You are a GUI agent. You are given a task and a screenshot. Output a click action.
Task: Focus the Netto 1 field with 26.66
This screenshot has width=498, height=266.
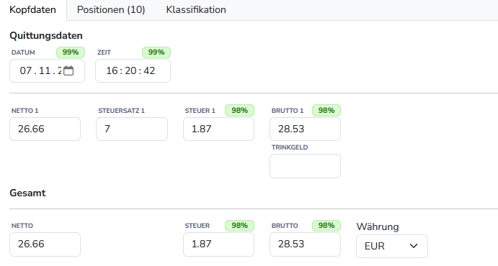tap(45, 129)
